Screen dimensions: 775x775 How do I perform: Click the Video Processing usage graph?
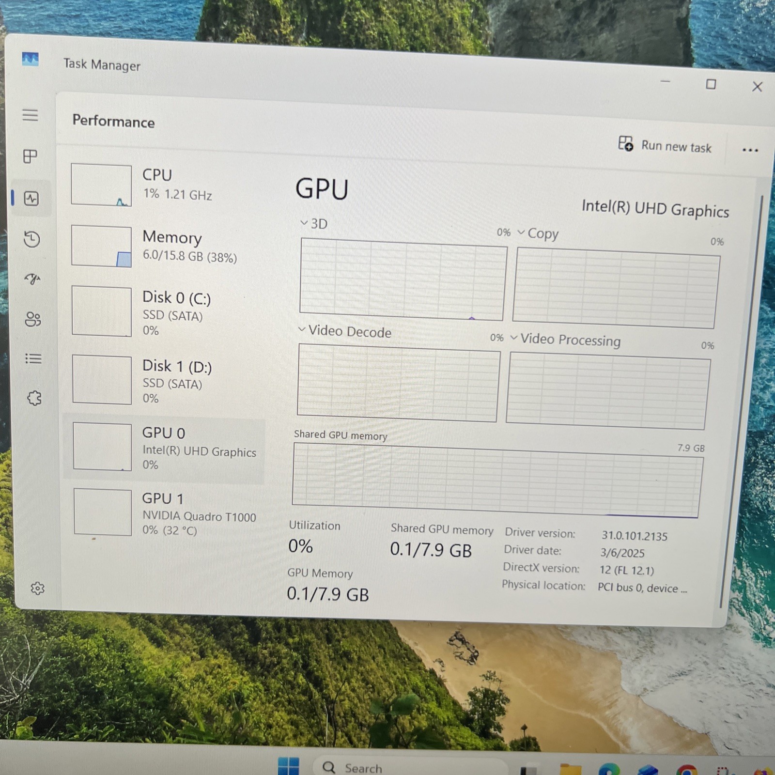click(x=608, y=391)
